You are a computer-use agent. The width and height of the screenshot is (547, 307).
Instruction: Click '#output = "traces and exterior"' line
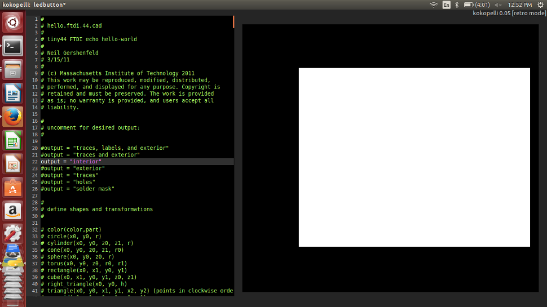pos(90,155)
